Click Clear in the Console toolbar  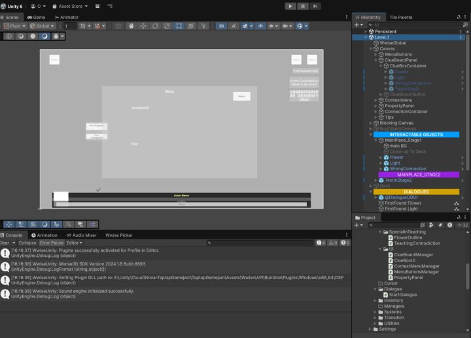click(x=6, y=243)
